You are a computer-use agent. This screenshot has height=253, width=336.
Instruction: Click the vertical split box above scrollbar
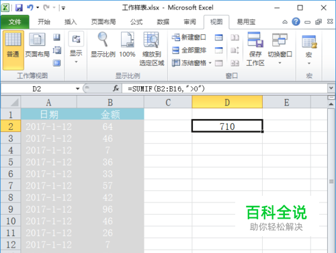pos(331,98)
